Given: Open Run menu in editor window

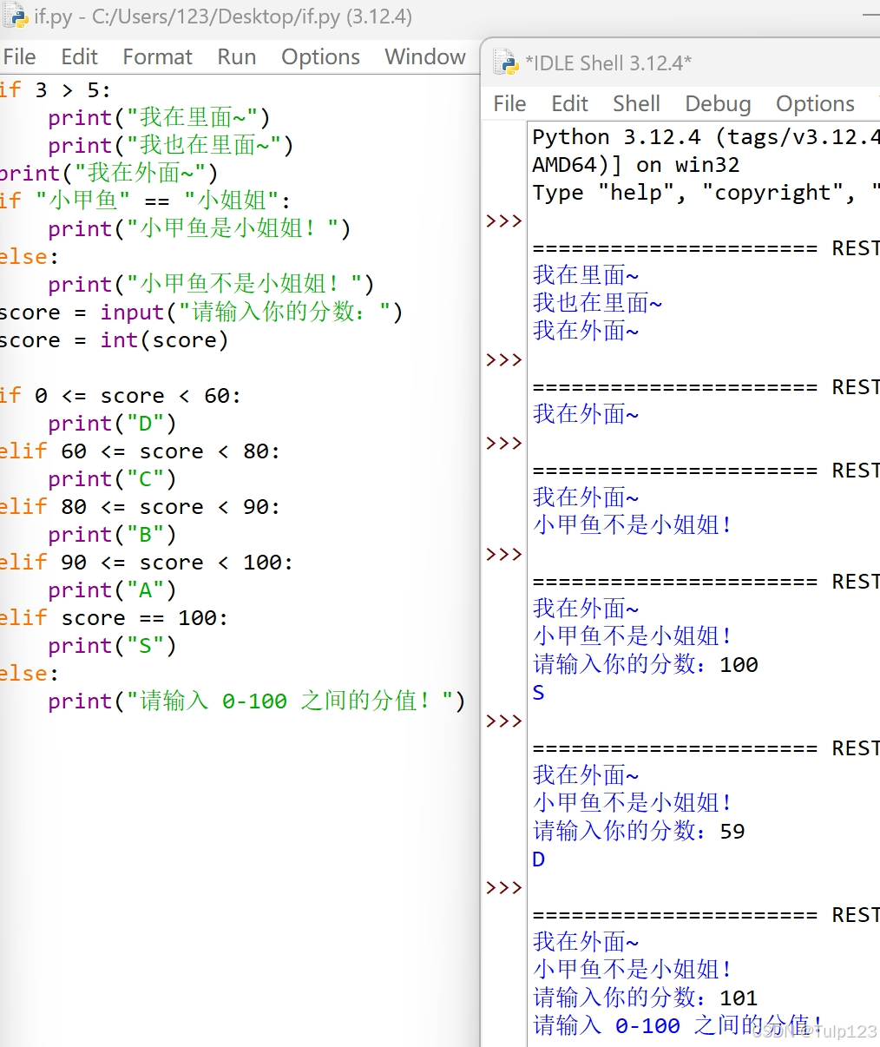Looking at the screenshot, I should click(236, 57).
